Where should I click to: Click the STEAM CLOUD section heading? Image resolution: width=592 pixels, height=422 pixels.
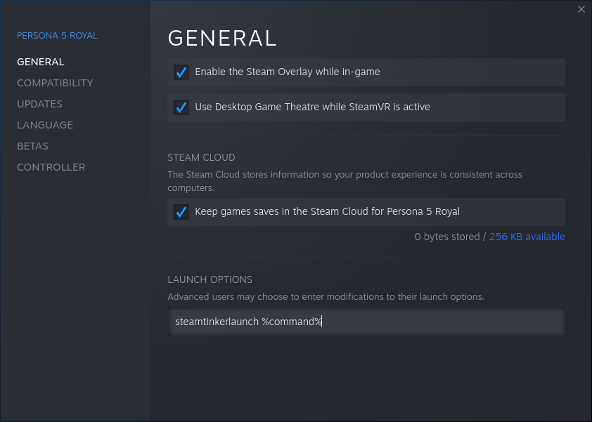pos(201,157)
